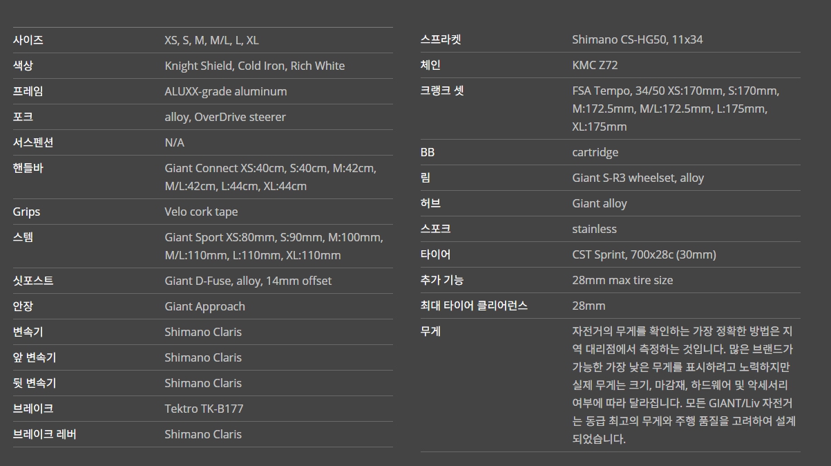This screenshot has height=466, width=831.
Task: Click the 사이즈 row label
Action: click(x=28, y=40)
